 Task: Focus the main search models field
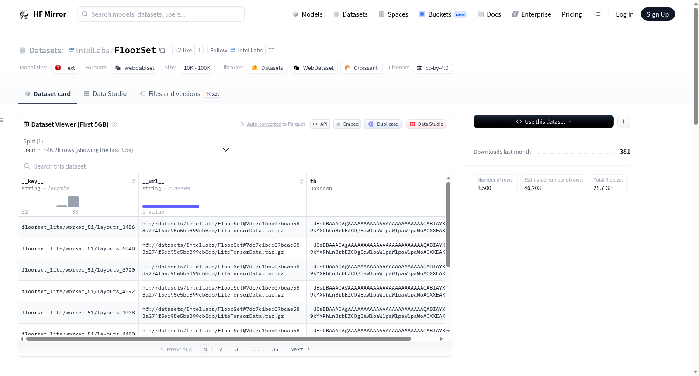[161, 14]
